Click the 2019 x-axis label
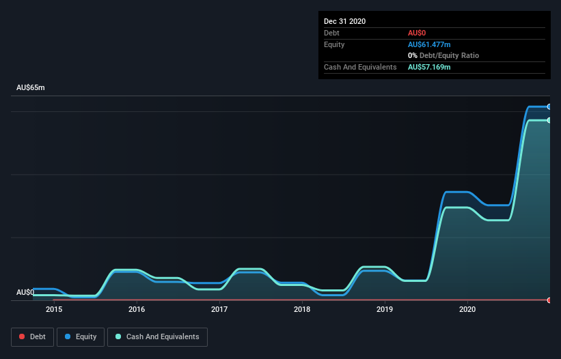 pos(385,309)
